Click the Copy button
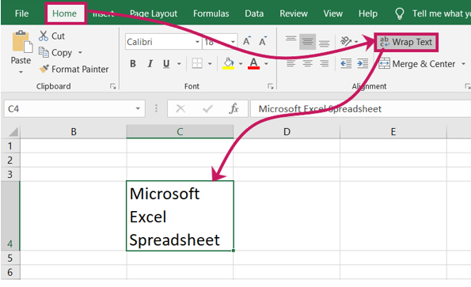This screenshot has width=471, height=287. coord(55,52)
